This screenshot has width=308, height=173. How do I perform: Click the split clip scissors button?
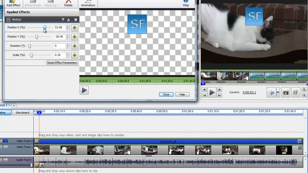[x=271, y=92]
